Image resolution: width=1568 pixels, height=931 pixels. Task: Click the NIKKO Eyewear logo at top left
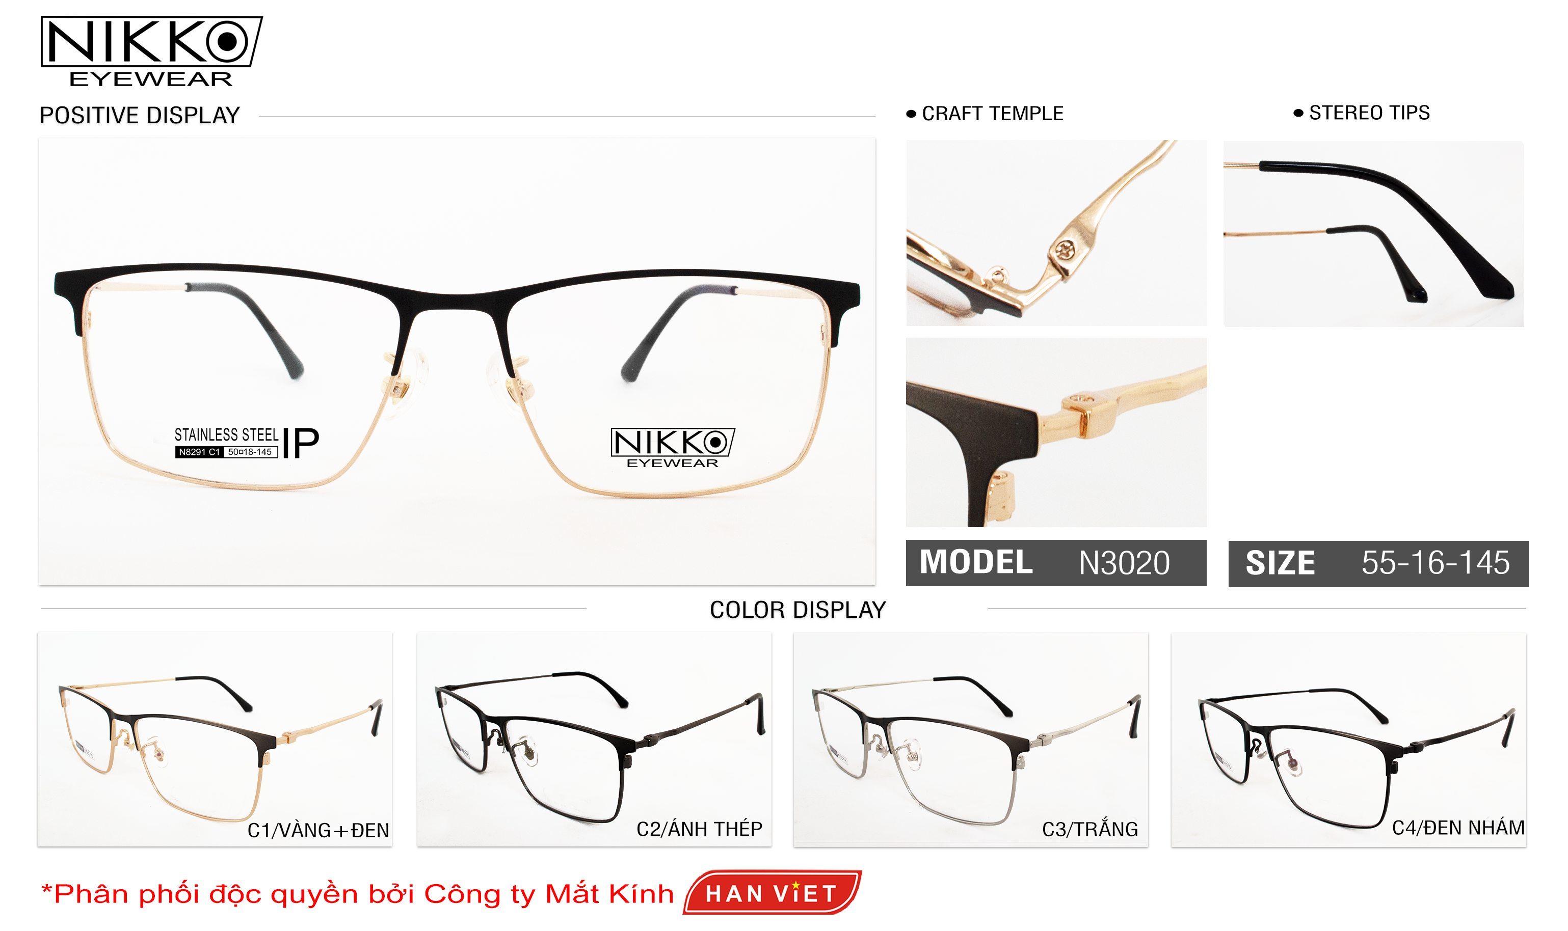(x=151, y=51)
